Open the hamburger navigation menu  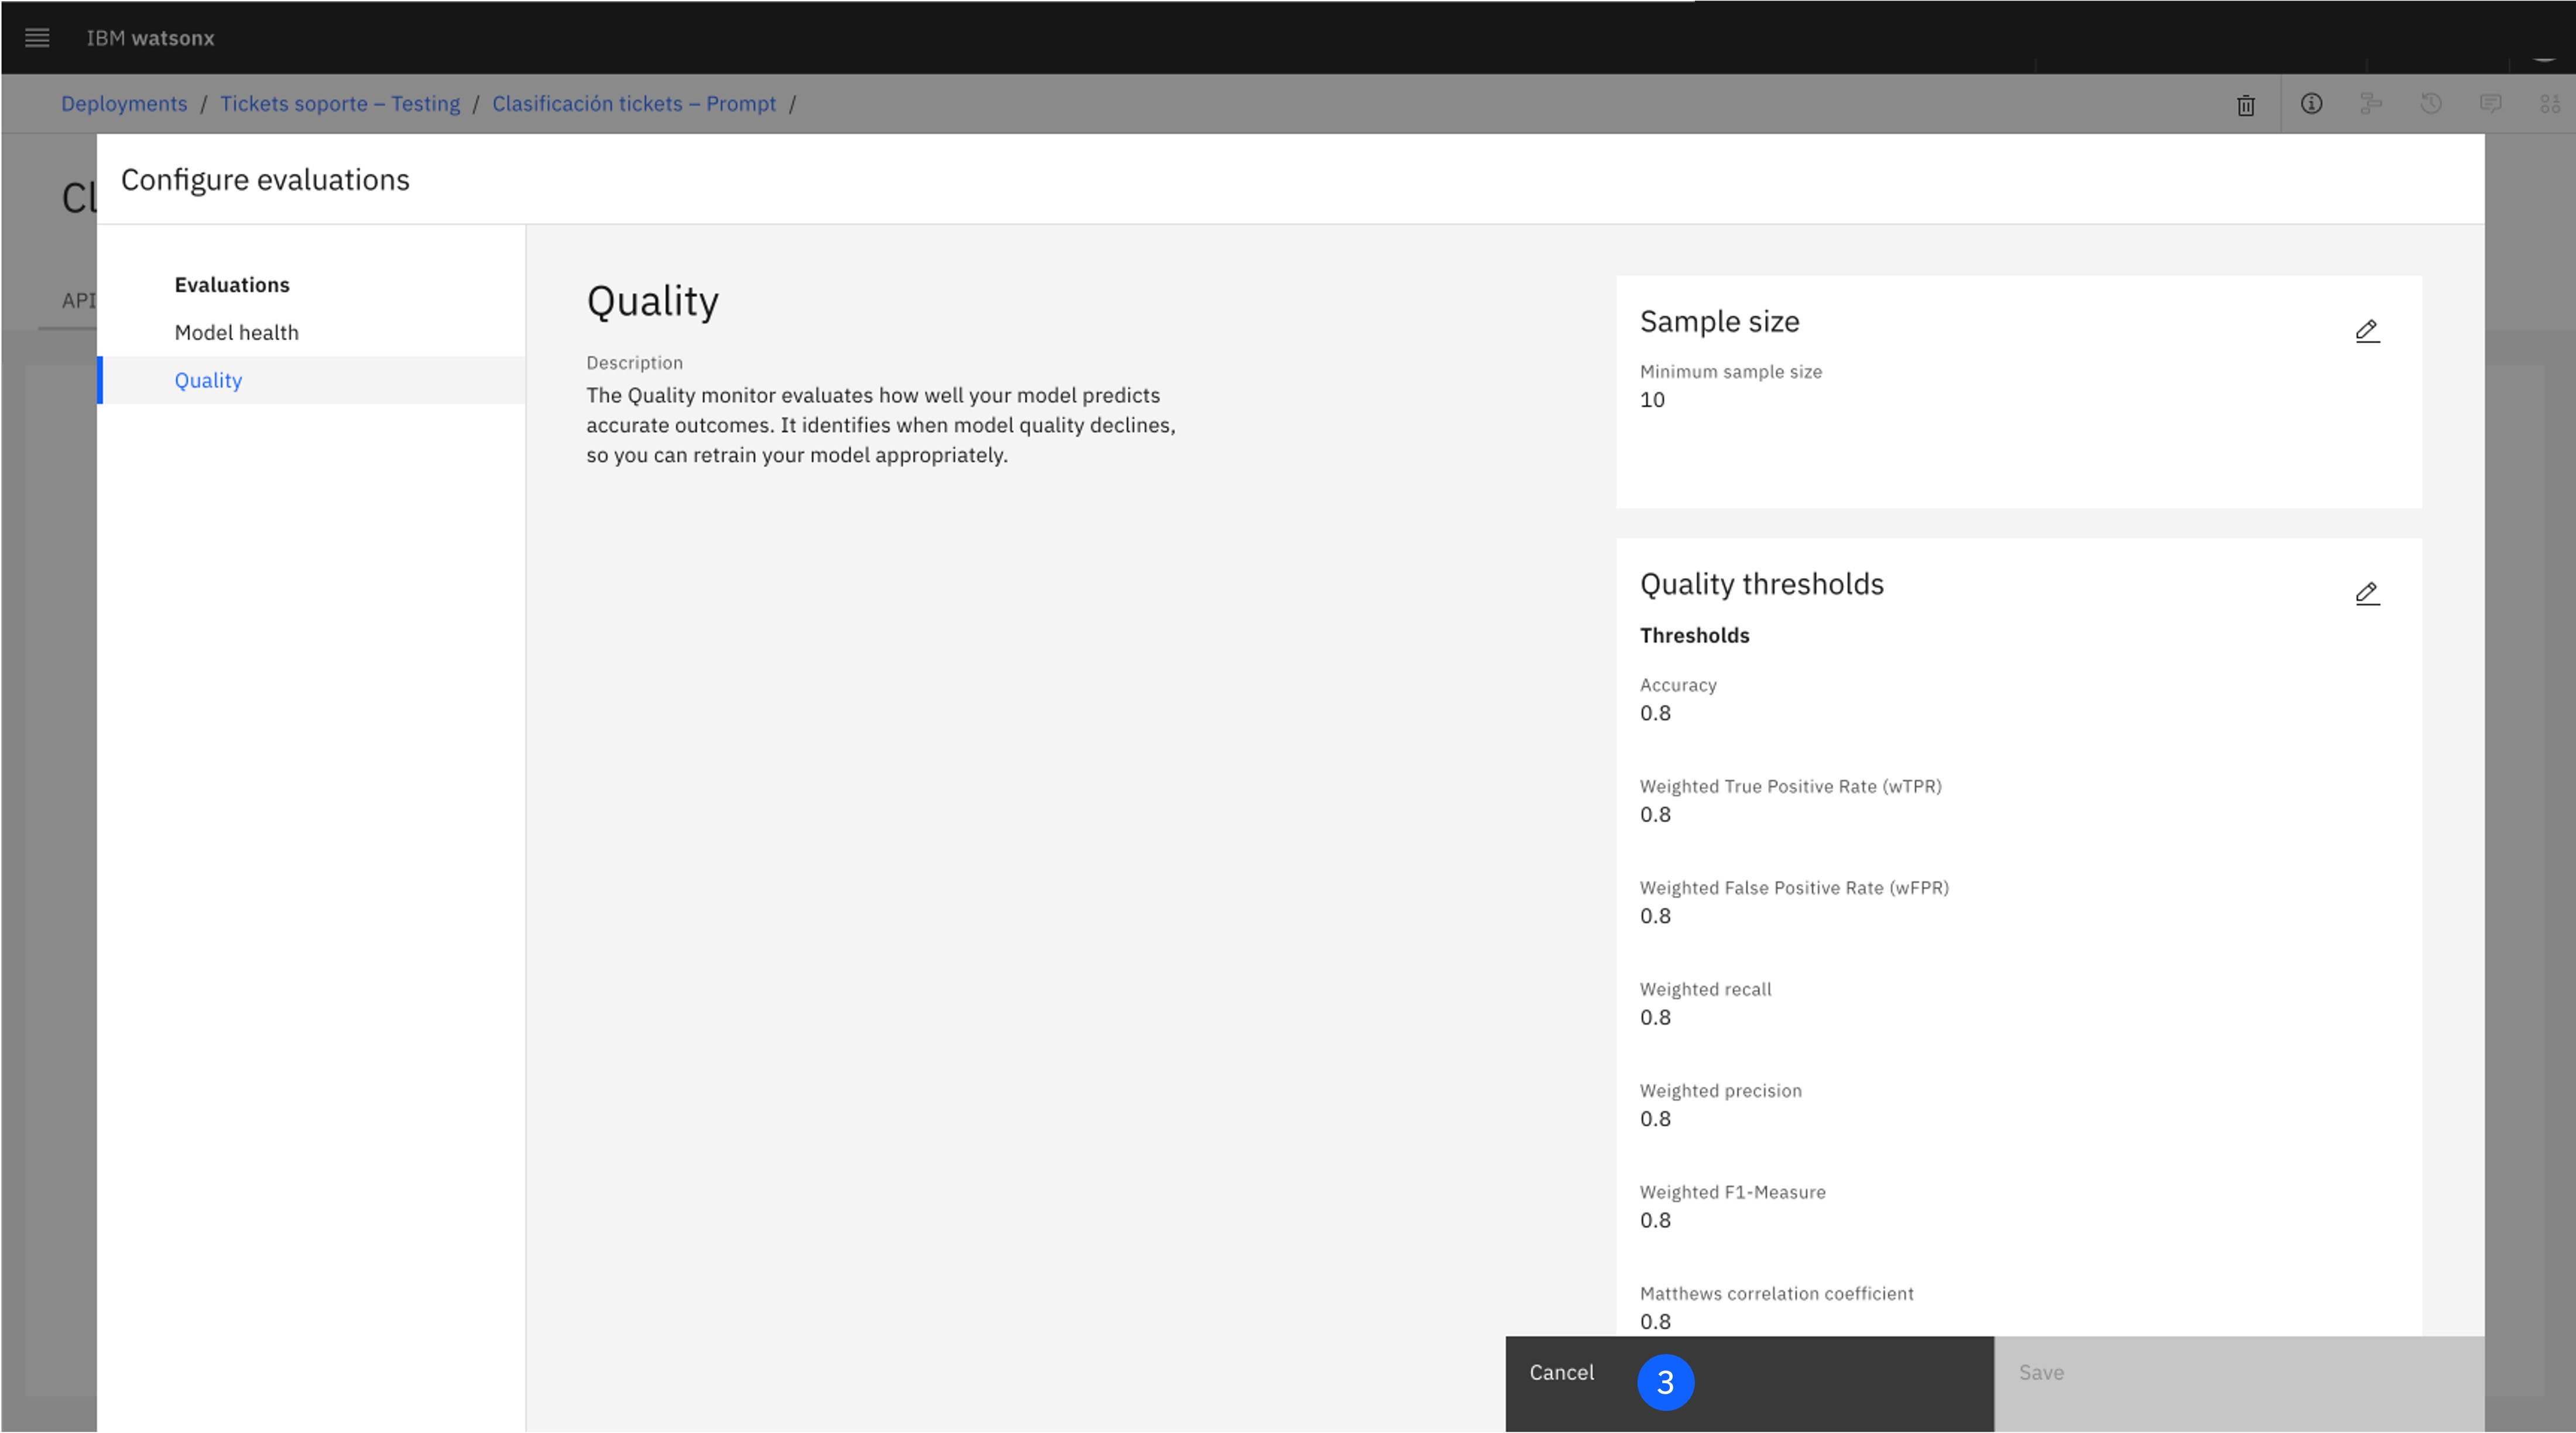click(x=37, y=38)
